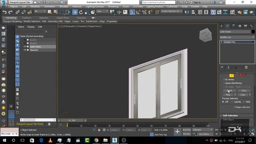Enable By Vertex checkbox
Screen dimensions: 256x144
(x=224, y=80)
